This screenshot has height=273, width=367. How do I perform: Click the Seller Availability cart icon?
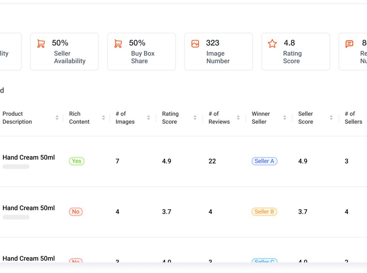coord(41,44)
